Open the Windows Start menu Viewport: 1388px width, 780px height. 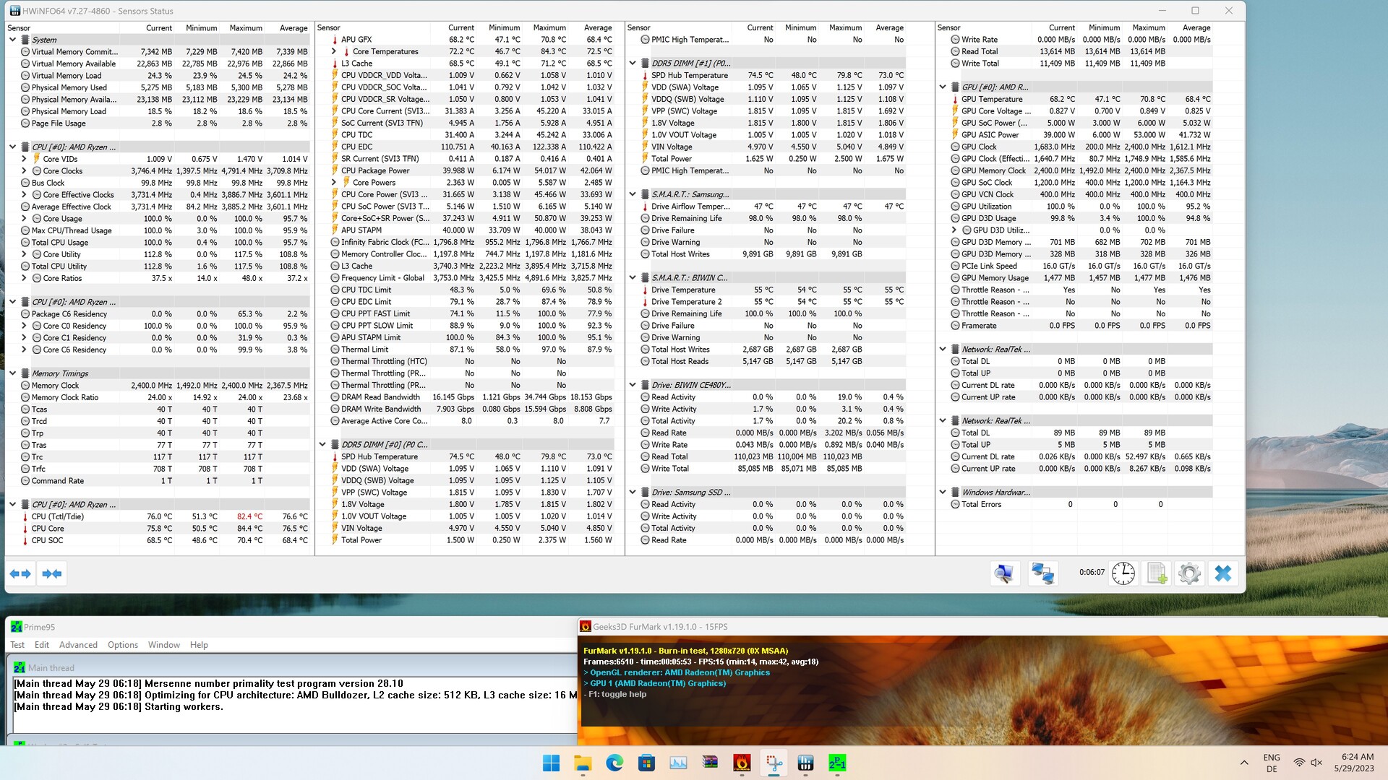pyautogui.click(x=551, y=763)
